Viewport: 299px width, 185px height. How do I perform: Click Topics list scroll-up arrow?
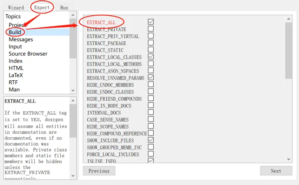point(73,15)
